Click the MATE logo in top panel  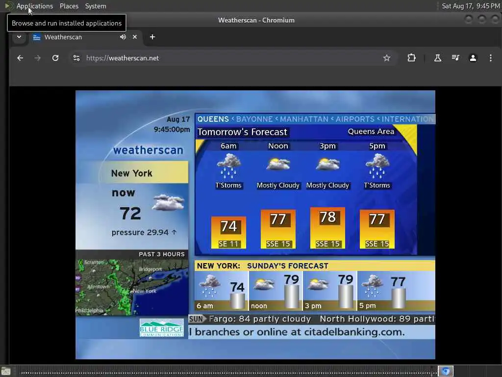click(x=9, y=6)
